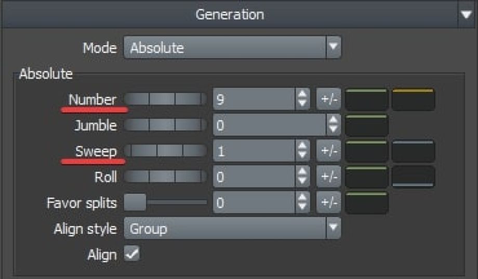
Task: Click the green curve box for Number
Action: tap(366, 99)
